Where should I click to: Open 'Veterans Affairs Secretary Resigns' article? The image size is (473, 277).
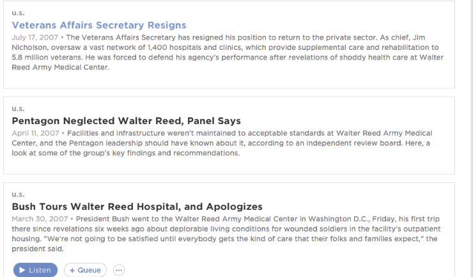click(99, 26)
